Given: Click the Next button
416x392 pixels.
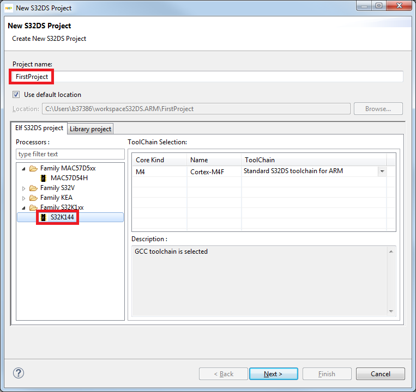Looking at the screenshot, I should (x=274, y=373).
